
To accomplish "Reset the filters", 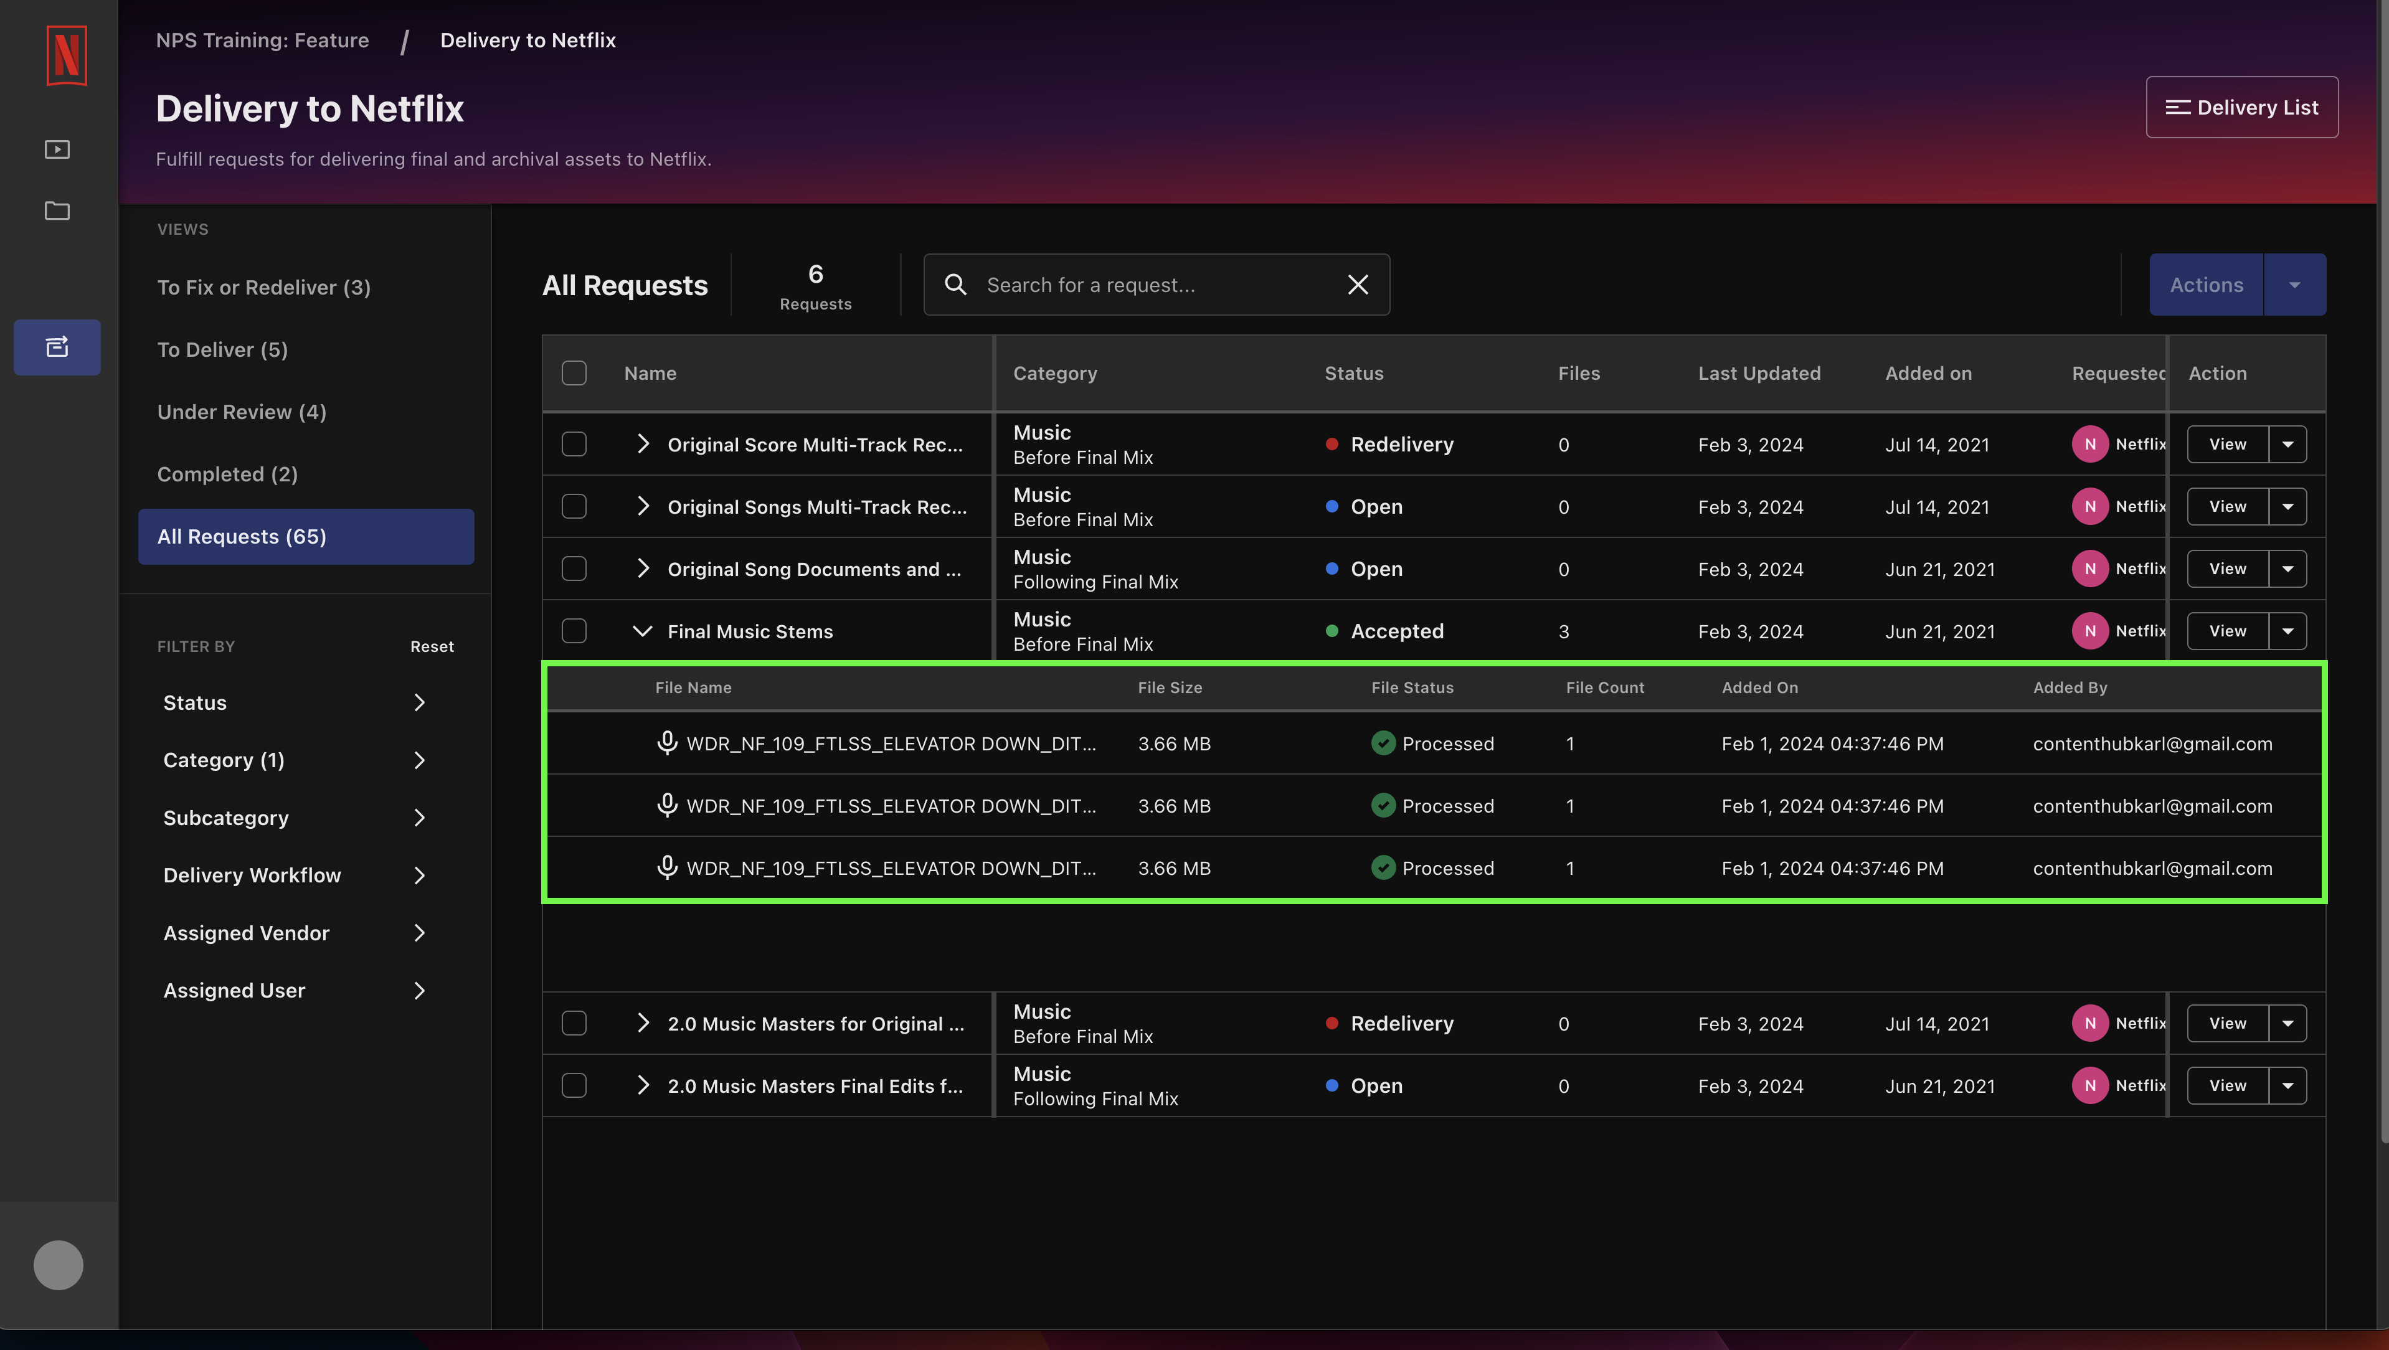I will point(432,646).
